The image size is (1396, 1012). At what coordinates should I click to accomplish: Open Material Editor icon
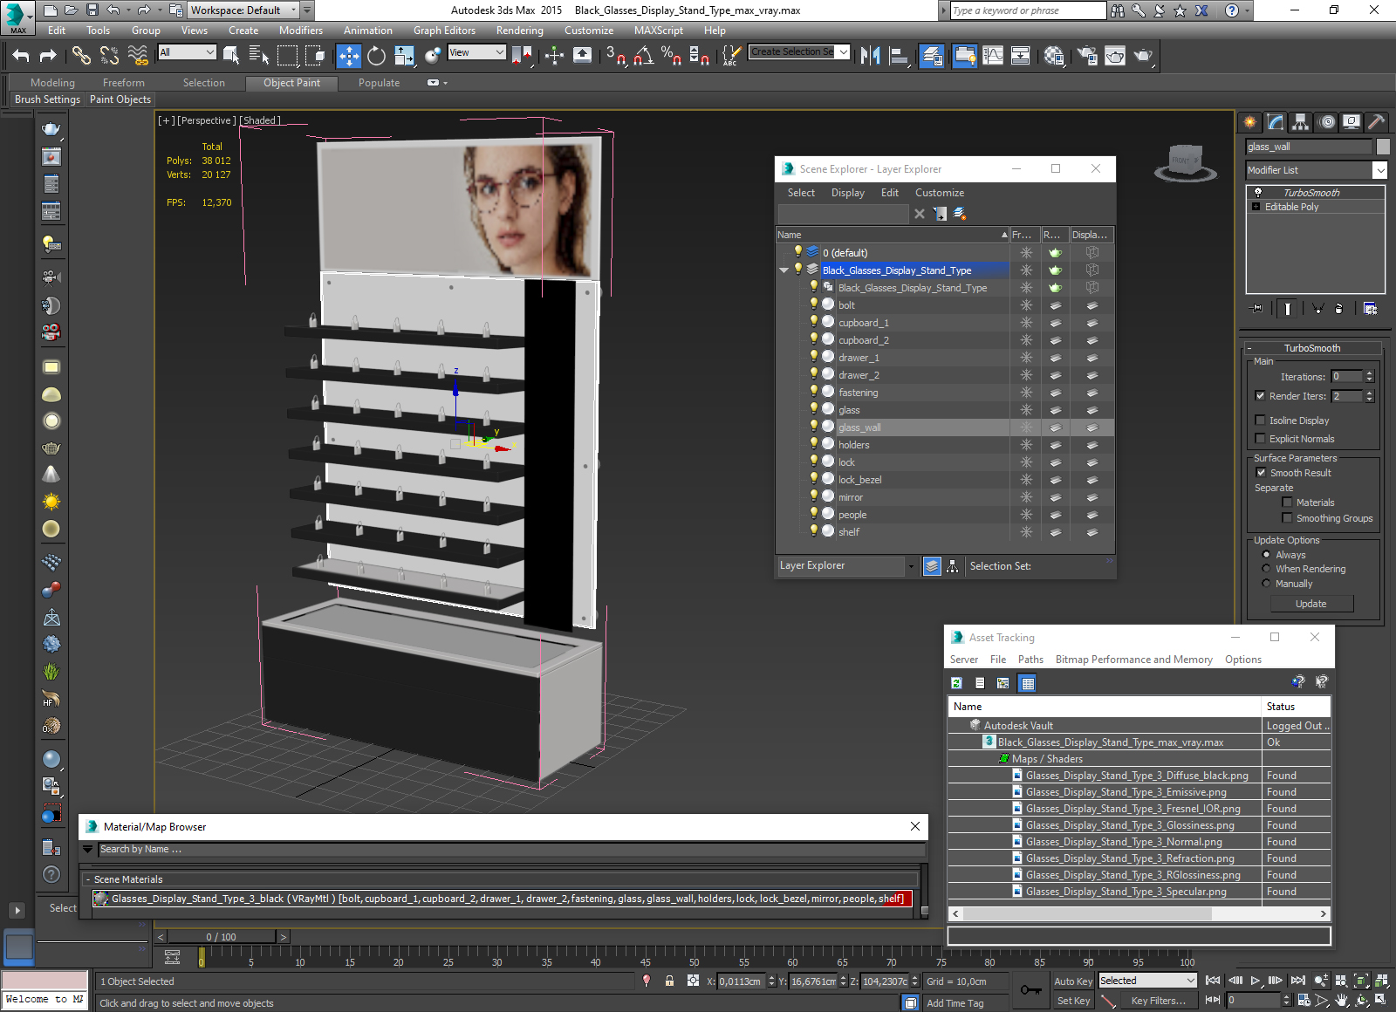(1054, 56)
